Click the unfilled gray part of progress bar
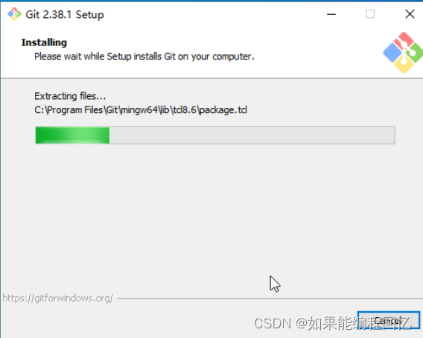The image size is (423, 338). 252,135
